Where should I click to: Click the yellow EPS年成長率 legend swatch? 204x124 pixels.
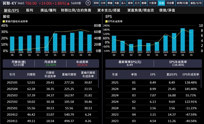point(106,21)
